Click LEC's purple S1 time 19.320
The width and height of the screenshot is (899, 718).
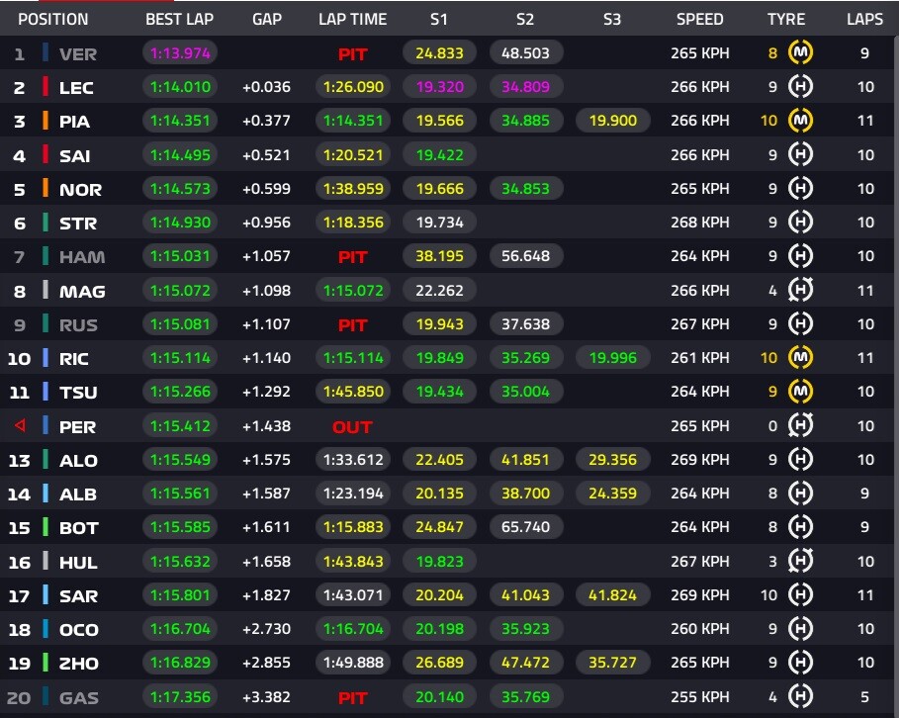coord(440,87)
